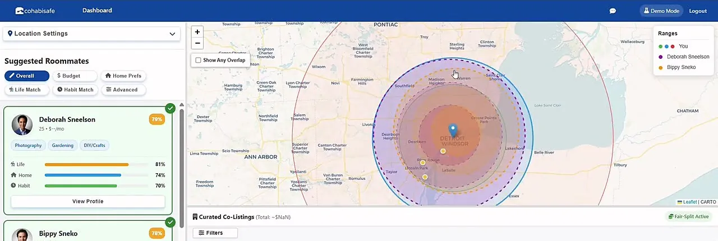
Task: Open the Dashboard nav item
Action: [97, 11]
